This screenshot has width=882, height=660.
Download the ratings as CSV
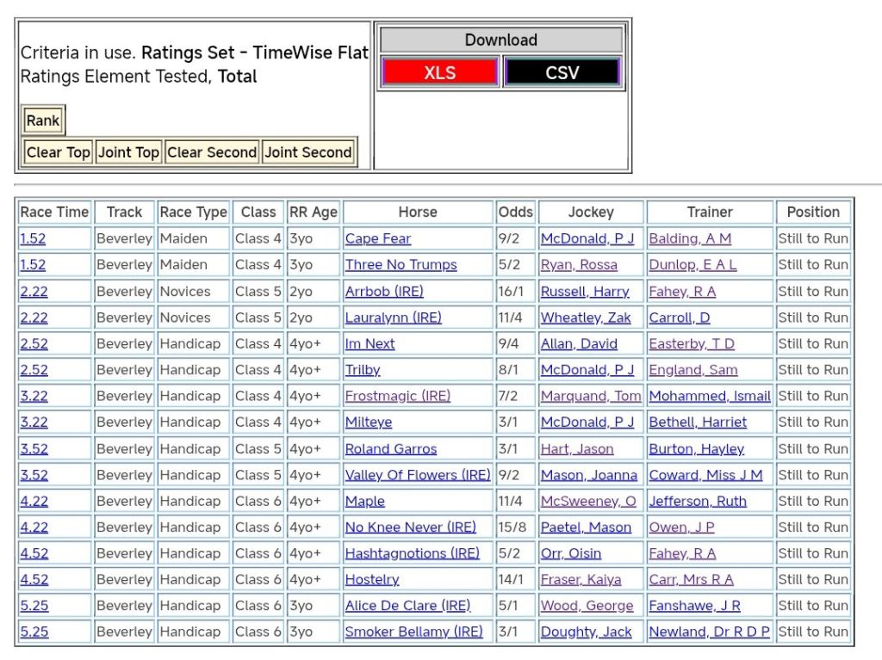pos(562,72)
